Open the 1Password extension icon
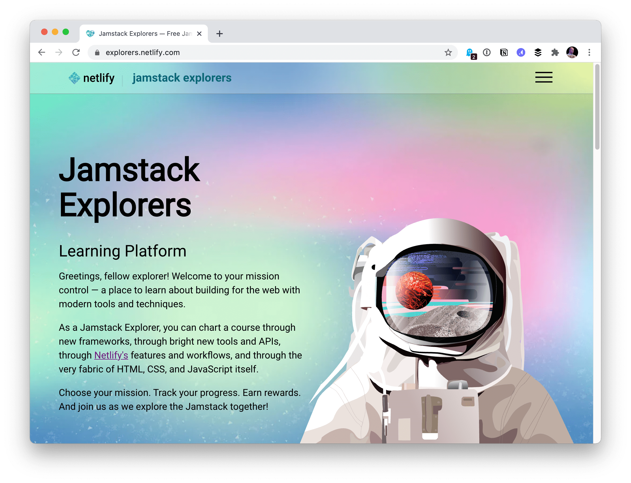 click(487, 52)
